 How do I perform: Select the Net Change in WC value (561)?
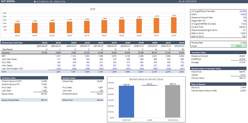tap(182, 68)
